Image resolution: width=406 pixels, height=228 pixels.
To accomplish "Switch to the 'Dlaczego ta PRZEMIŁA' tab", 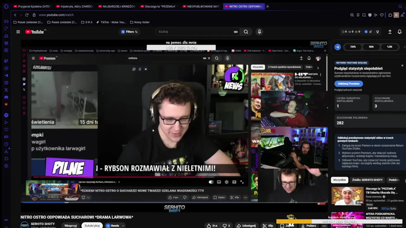I will (159, 6).
